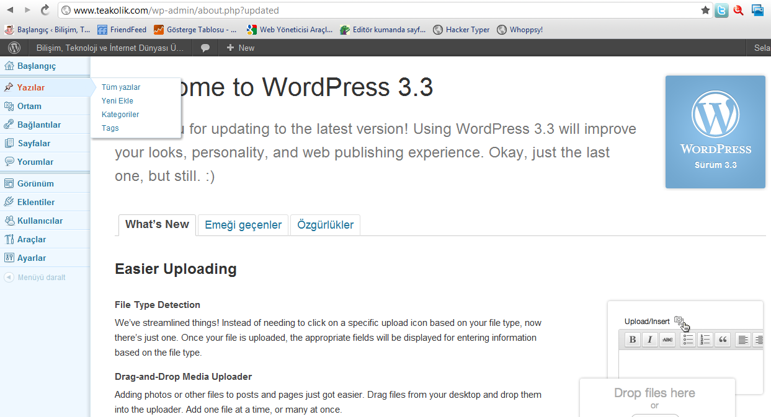
Task: Select Tags from the flyout menu
Action: (110, 128)
